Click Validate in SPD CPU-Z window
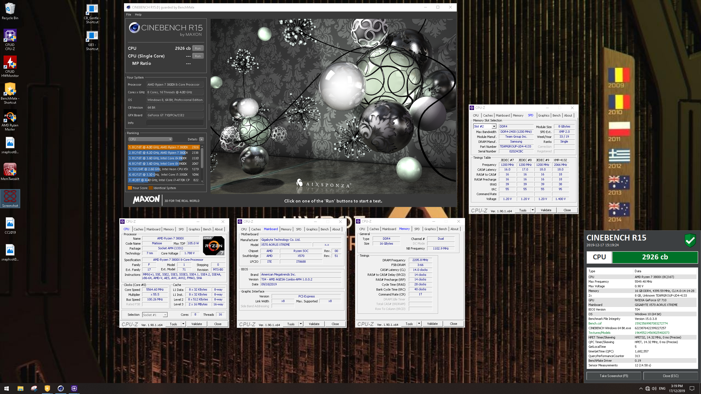The height and width of the screenshot is (394, 701). 546,210
